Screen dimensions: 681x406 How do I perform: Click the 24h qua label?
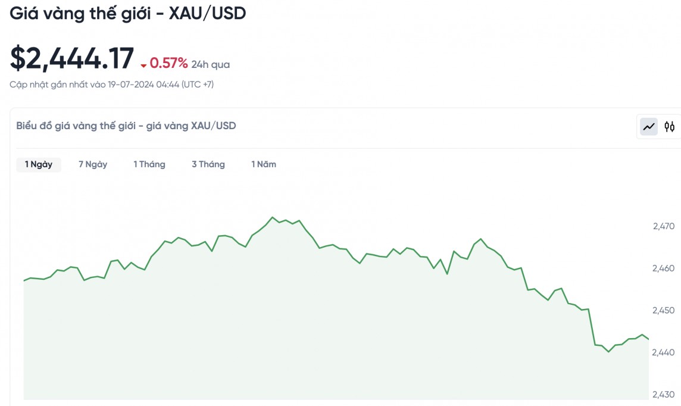211,64
